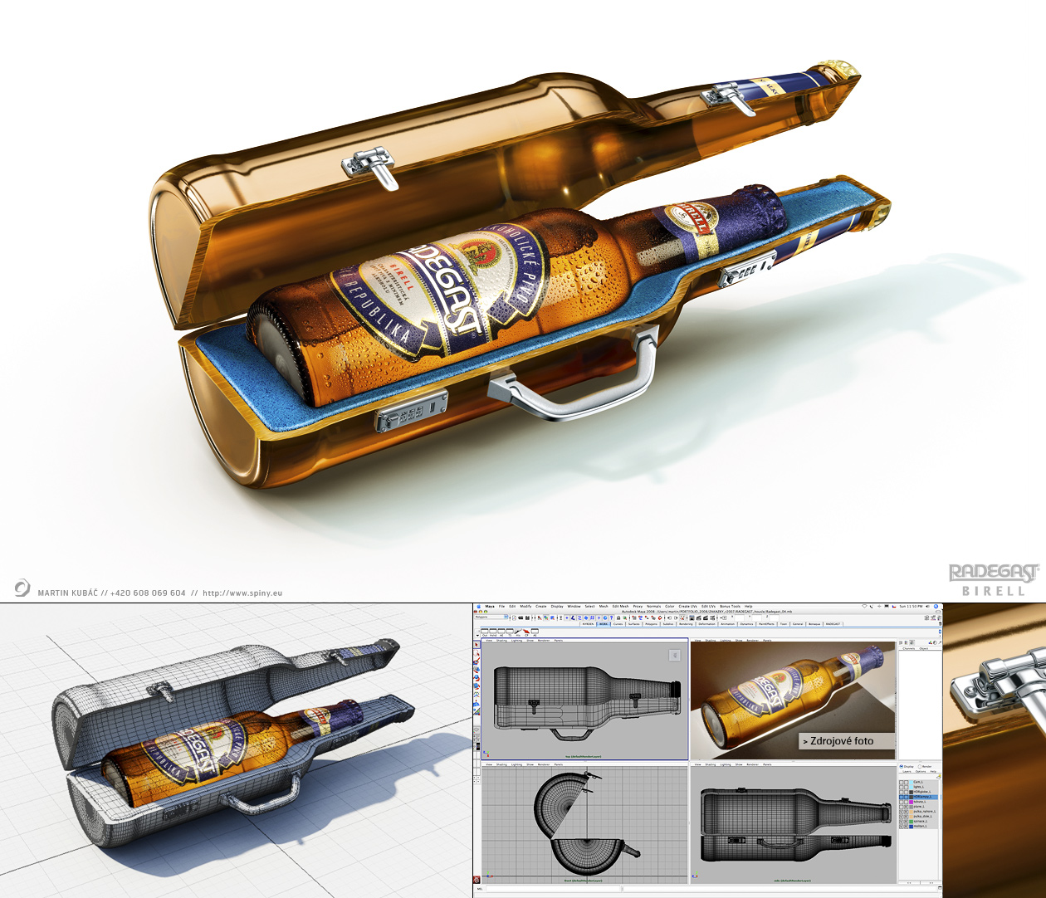Viewport: 1046px width, 898px height.
Task: Open Show menu of side viewport panel
Action: [x=739, y=764]
